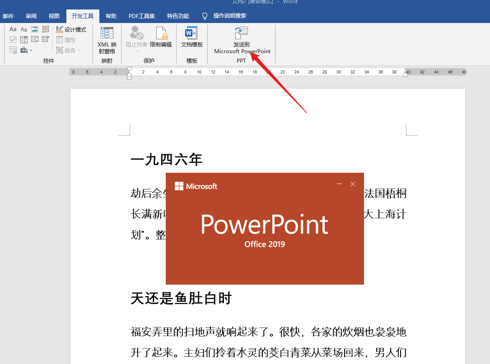Open the 特色功能 tab
Viewport: 490px width, 364px height.
pyautogui.click(x=178, y=16)
